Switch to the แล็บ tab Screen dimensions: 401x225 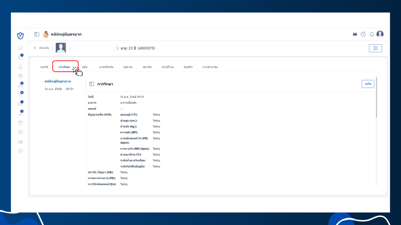[84, 67]
